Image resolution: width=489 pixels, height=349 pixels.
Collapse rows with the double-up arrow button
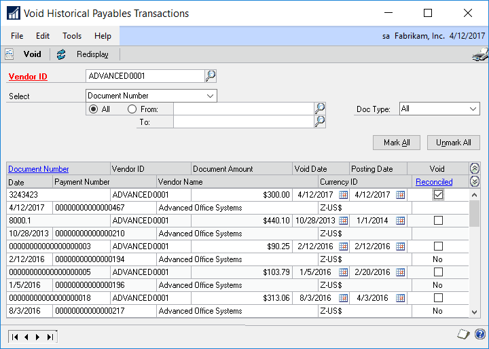(475, 168)
